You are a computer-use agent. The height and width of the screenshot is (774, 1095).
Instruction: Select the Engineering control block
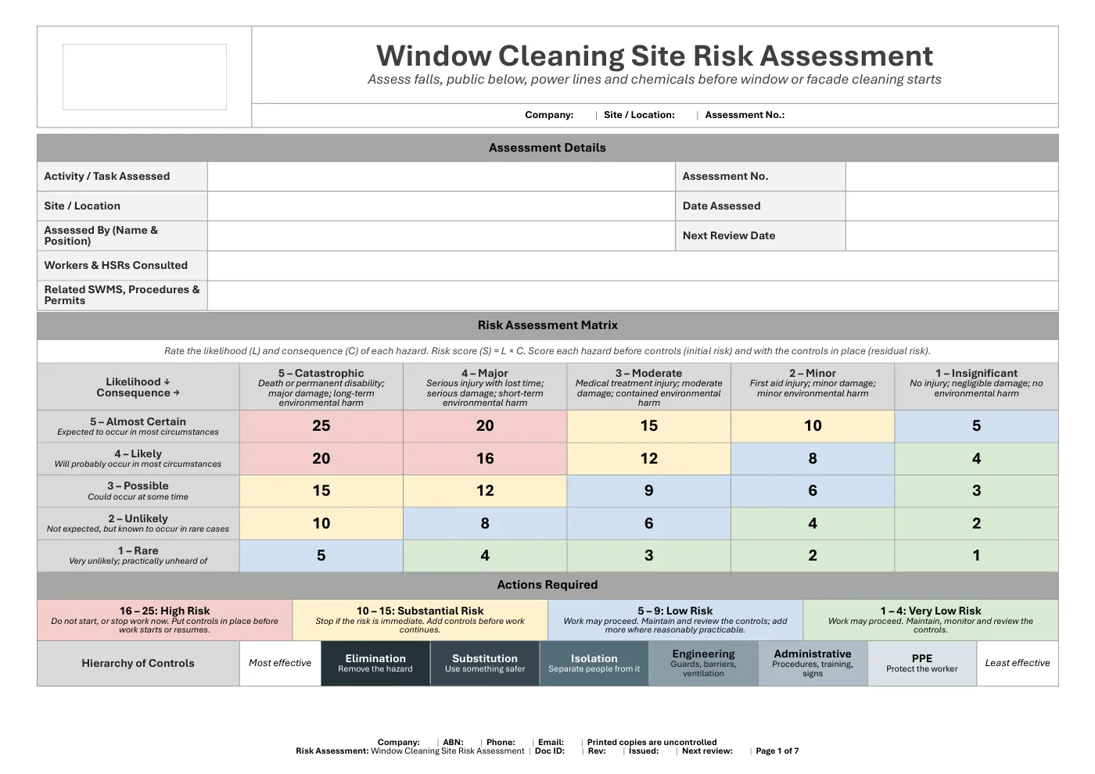[x=704, y=664]
